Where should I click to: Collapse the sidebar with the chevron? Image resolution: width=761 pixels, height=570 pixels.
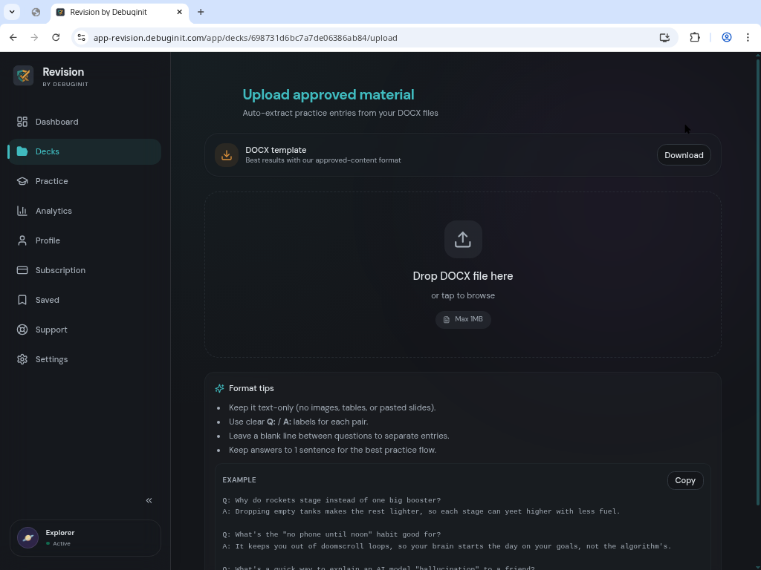[149, 500]
